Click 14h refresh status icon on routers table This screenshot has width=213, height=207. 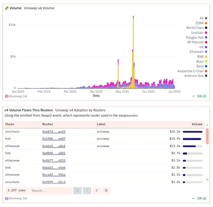pos(205,198)
